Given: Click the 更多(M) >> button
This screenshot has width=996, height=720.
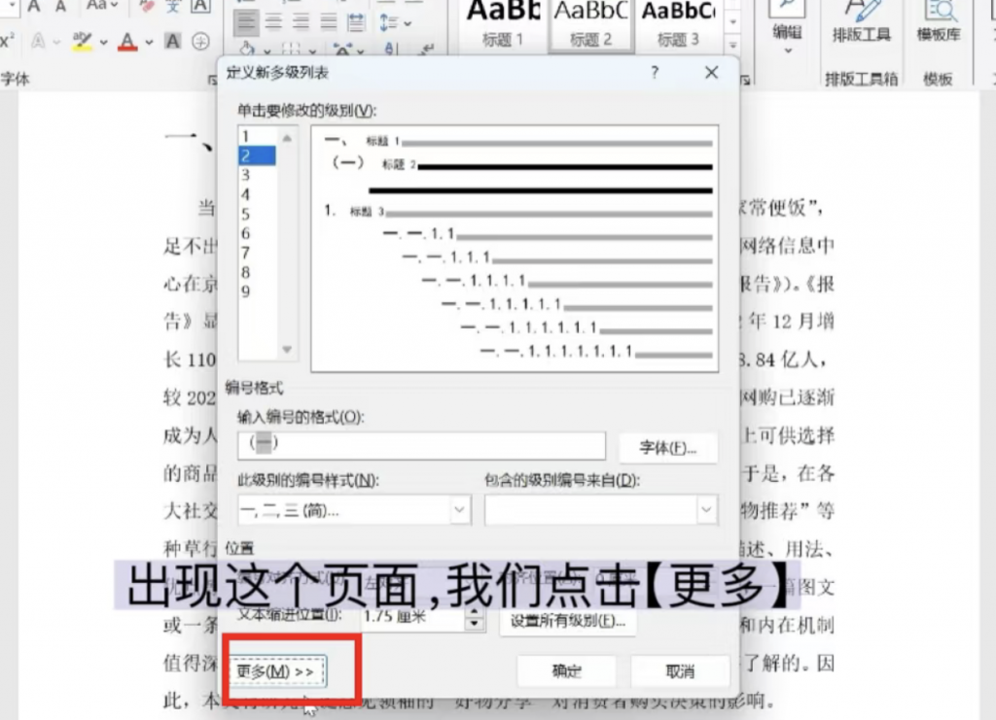Looking at the screenshot, I should [x=276, y=671].
